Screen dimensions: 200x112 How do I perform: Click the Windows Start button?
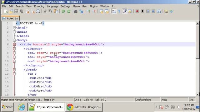pos(7,107)
